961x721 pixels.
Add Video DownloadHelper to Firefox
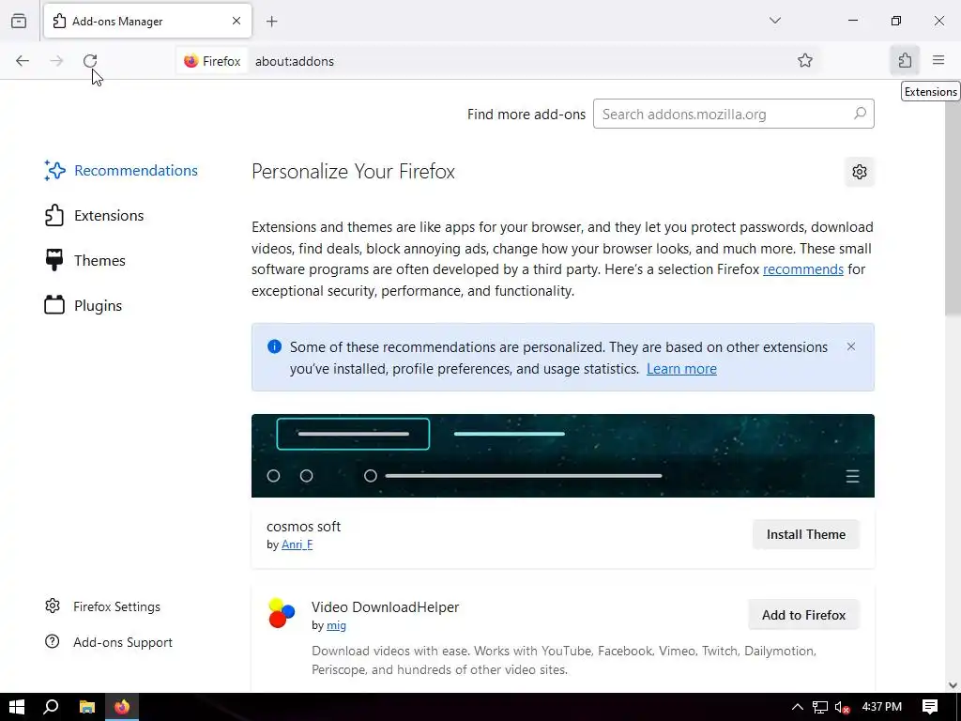(x=803, y=615)
